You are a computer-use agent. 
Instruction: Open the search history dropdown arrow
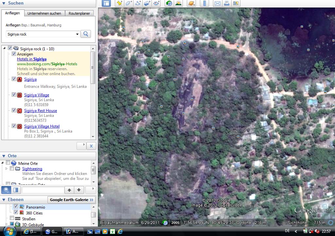(77, 34)
